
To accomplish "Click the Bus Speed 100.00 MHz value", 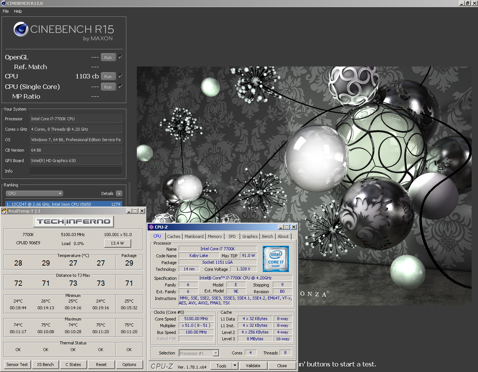I will click(x=196, y=332).
